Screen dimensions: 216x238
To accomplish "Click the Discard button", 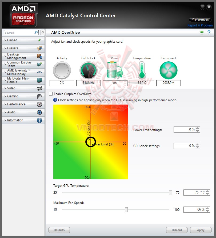I will (177, 230).
